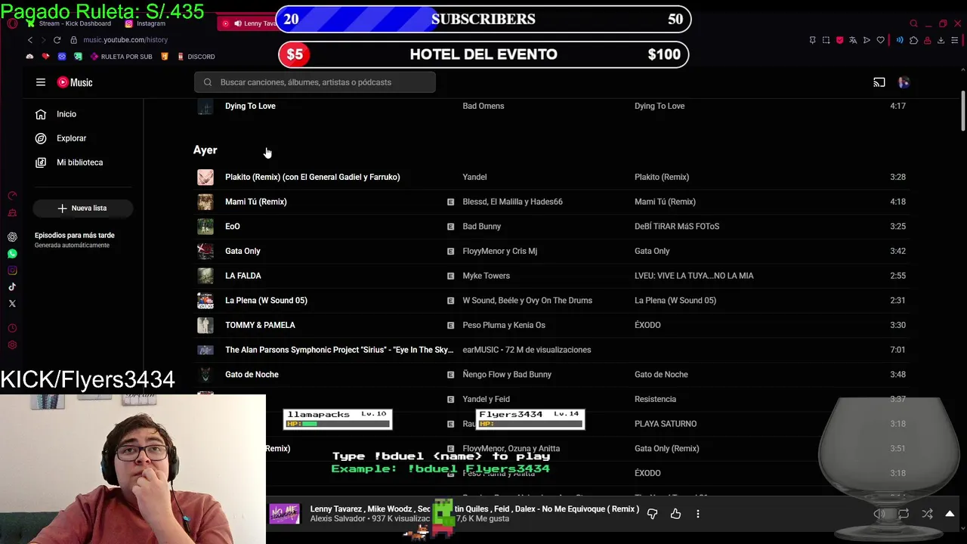Click the La Plena (W Sound 05) title
Screen dimensions: 967x544
click(x=266, y=301)
